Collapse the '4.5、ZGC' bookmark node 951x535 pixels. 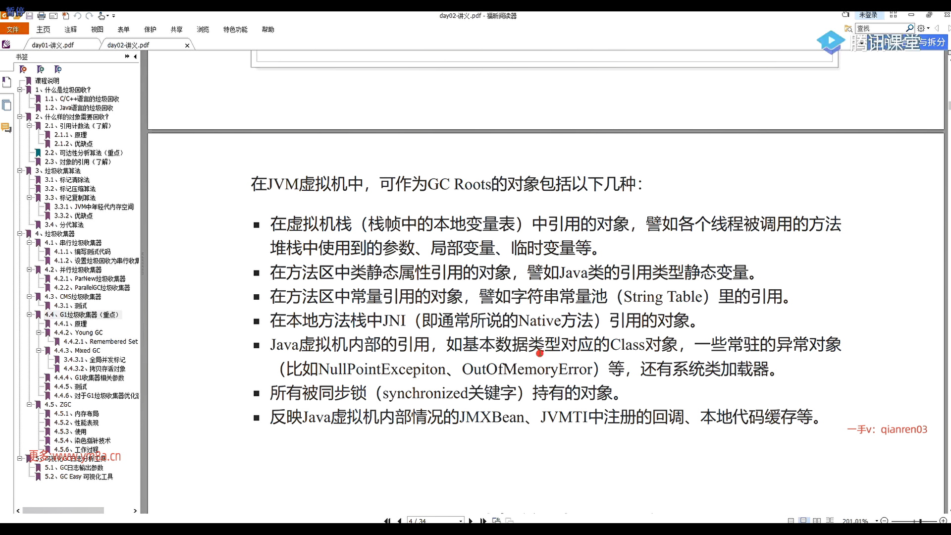tap(29, 405)
